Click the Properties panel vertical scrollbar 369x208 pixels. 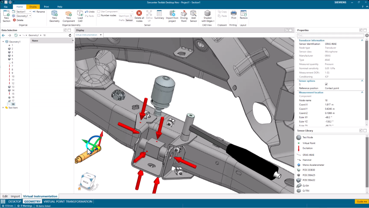coord(367,82)
